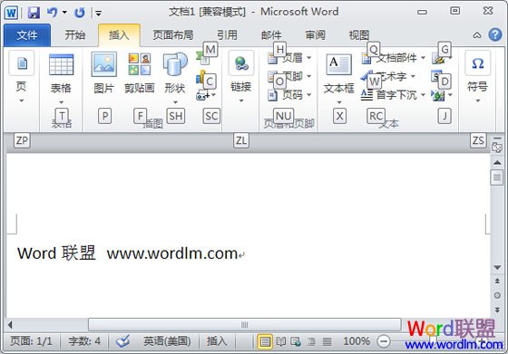
Task: Open Word Help question mark
Action: click(x=495, y=34)
